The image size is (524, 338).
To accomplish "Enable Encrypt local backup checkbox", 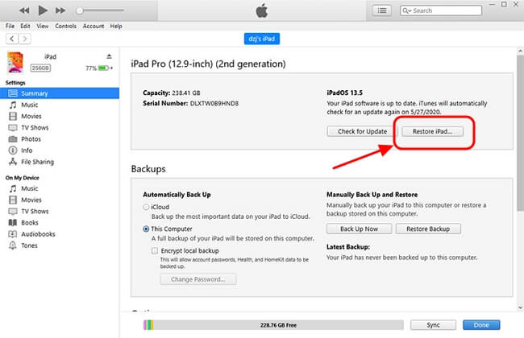I will click(155, 250).
